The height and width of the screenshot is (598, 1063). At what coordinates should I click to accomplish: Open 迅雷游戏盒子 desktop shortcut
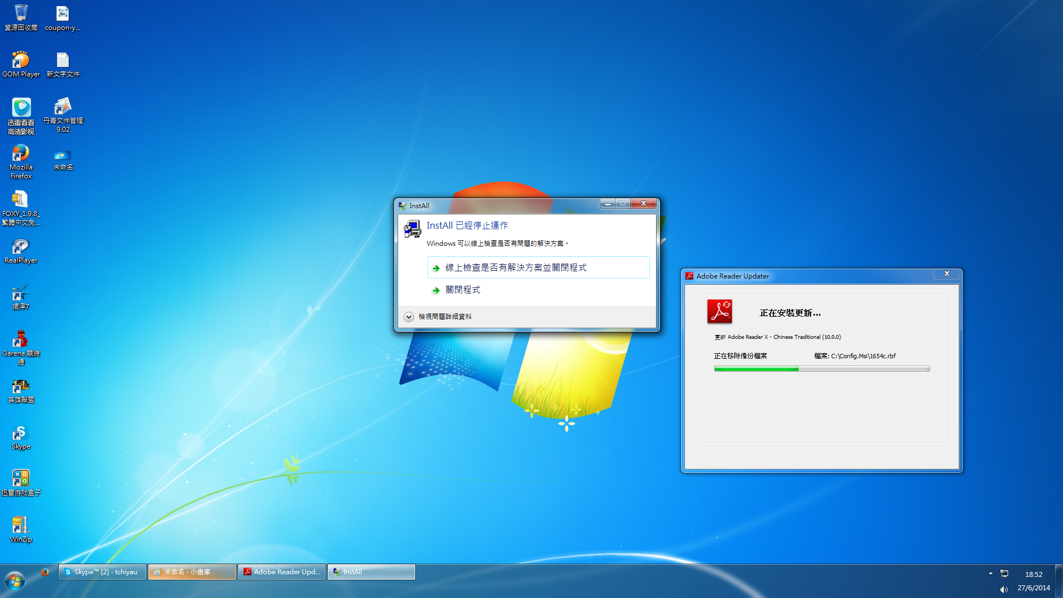(x=21, y=483)
